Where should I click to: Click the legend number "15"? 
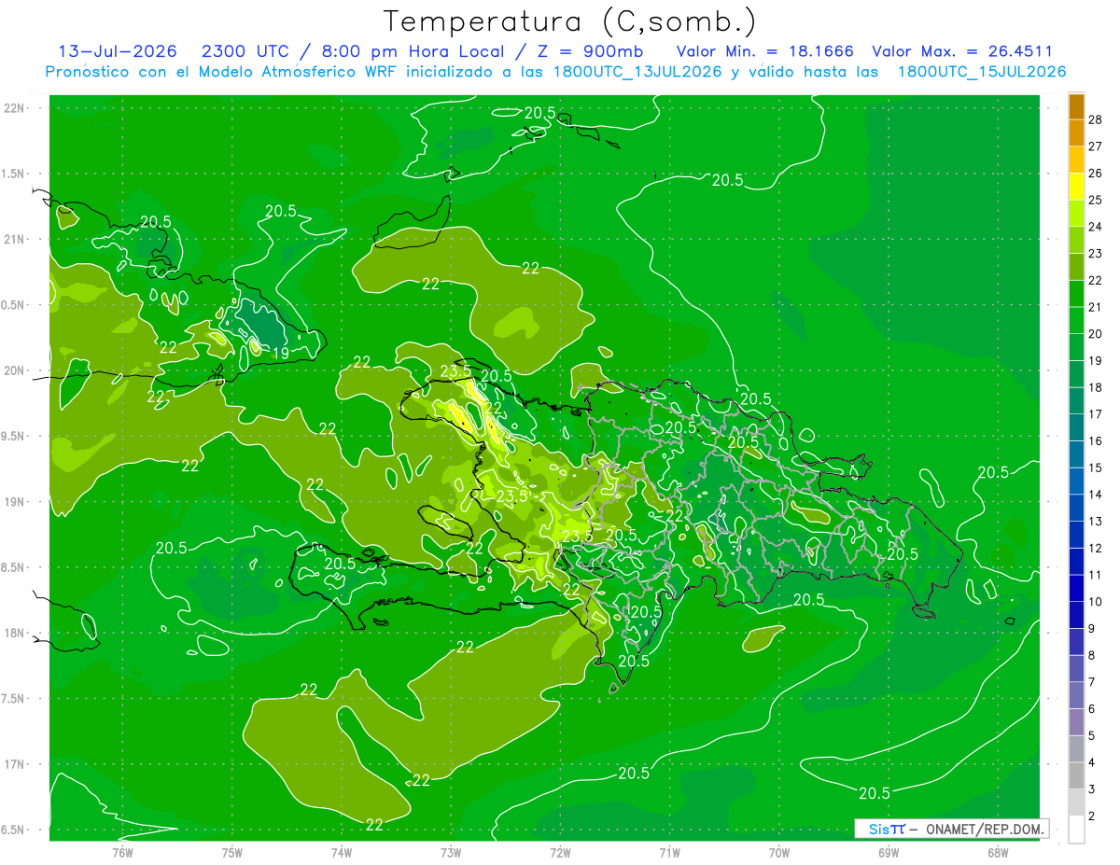point(1096,468)
